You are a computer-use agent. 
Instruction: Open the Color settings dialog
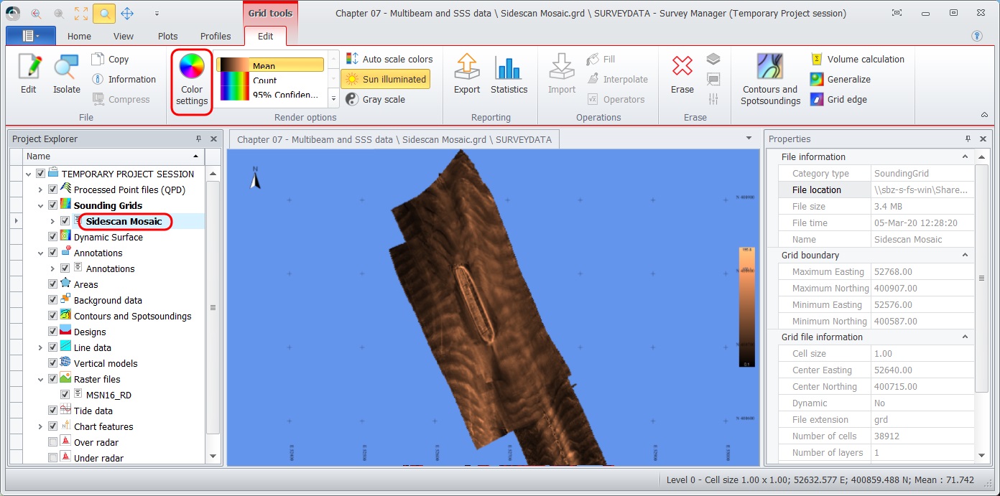192,80
